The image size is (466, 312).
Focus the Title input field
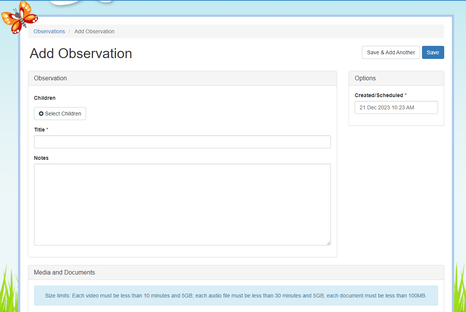tap(182, 142)
